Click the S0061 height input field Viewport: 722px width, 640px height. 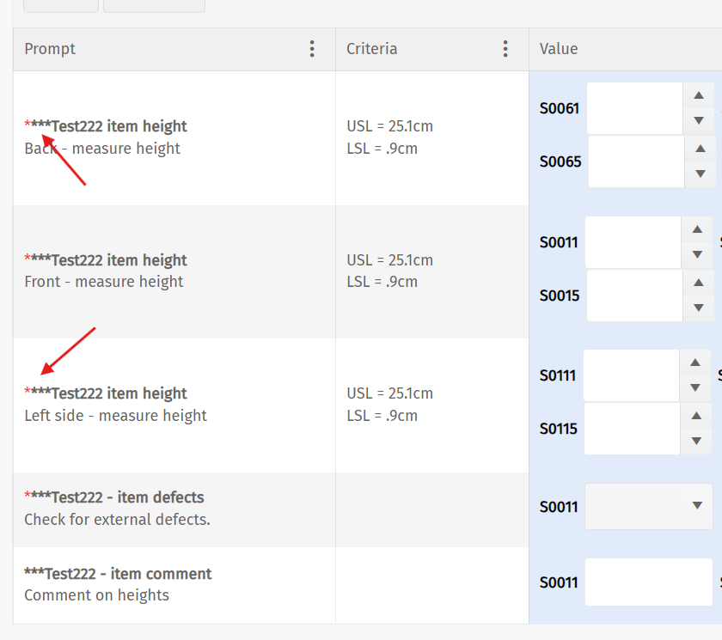click(x=634, y=108)
